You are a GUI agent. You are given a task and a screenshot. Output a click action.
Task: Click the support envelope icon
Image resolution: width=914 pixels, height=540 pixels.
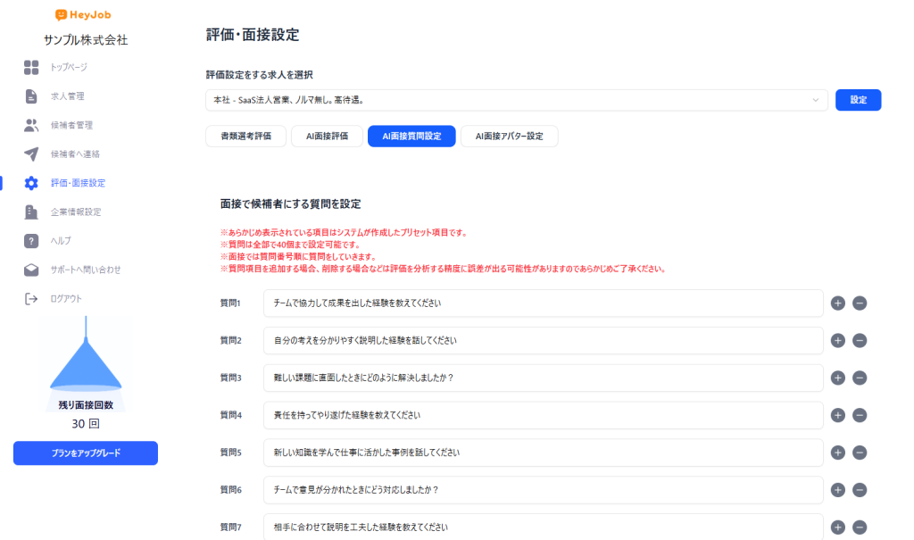click(x=31, y=270)
